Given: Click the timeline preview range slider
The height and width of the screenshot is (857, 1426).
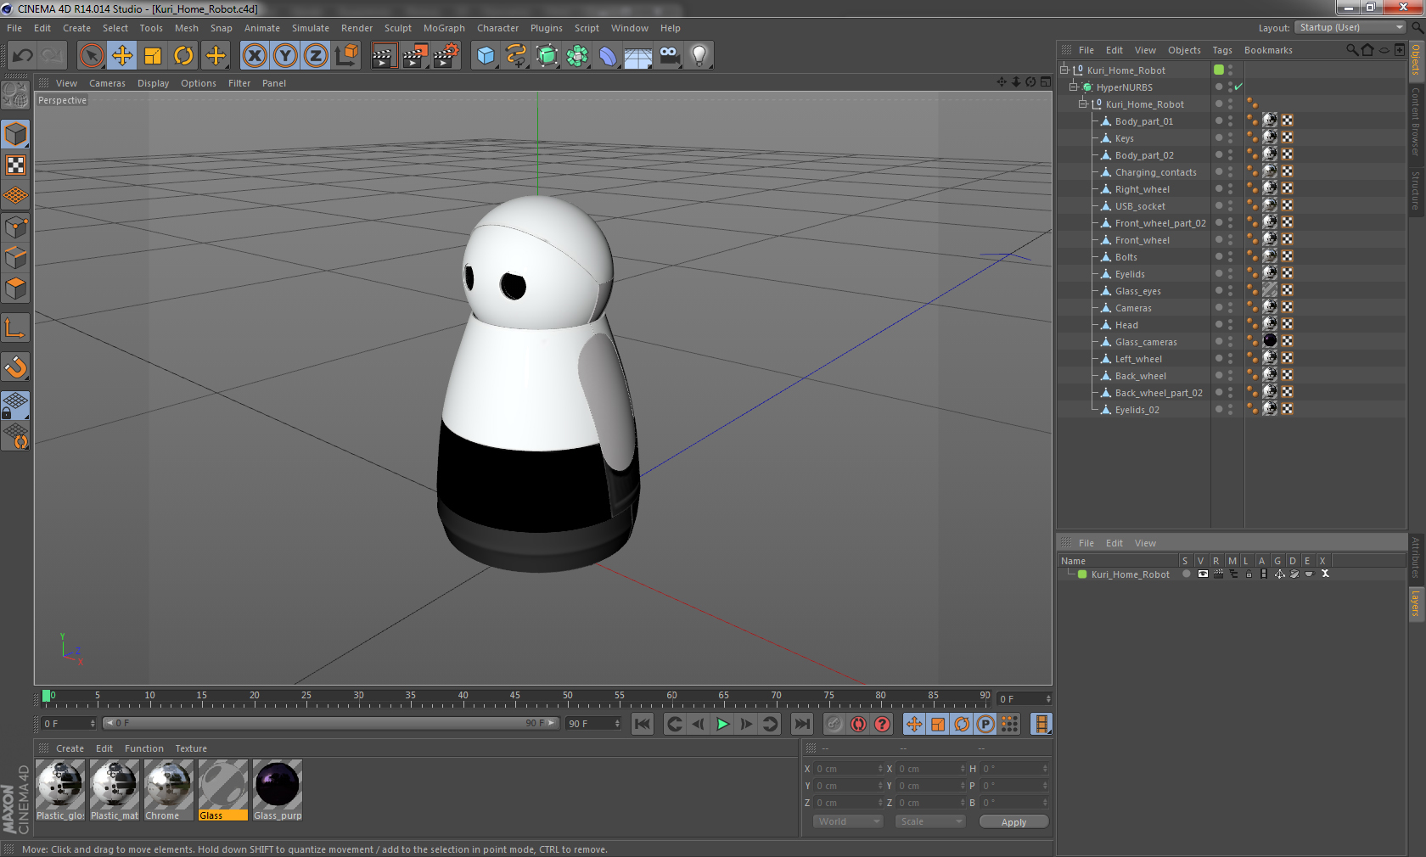Looking at the screenshot, I should click(331, 724).
